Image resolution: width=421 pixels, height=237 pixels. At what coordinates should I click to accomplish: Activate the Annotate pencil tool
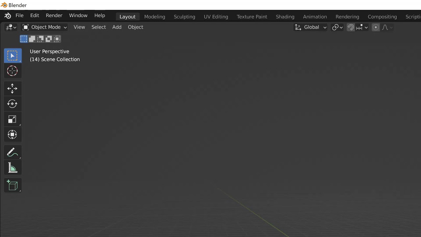[x=12, y=152]
